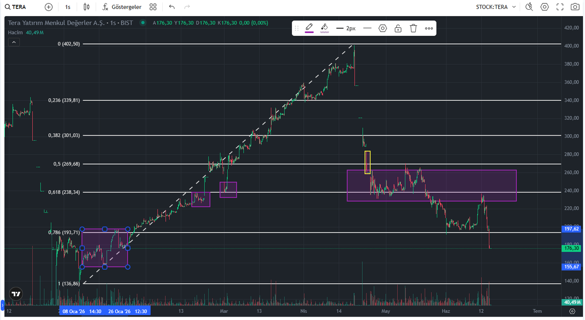Click the Haz label on time axis

coord(445,311)
